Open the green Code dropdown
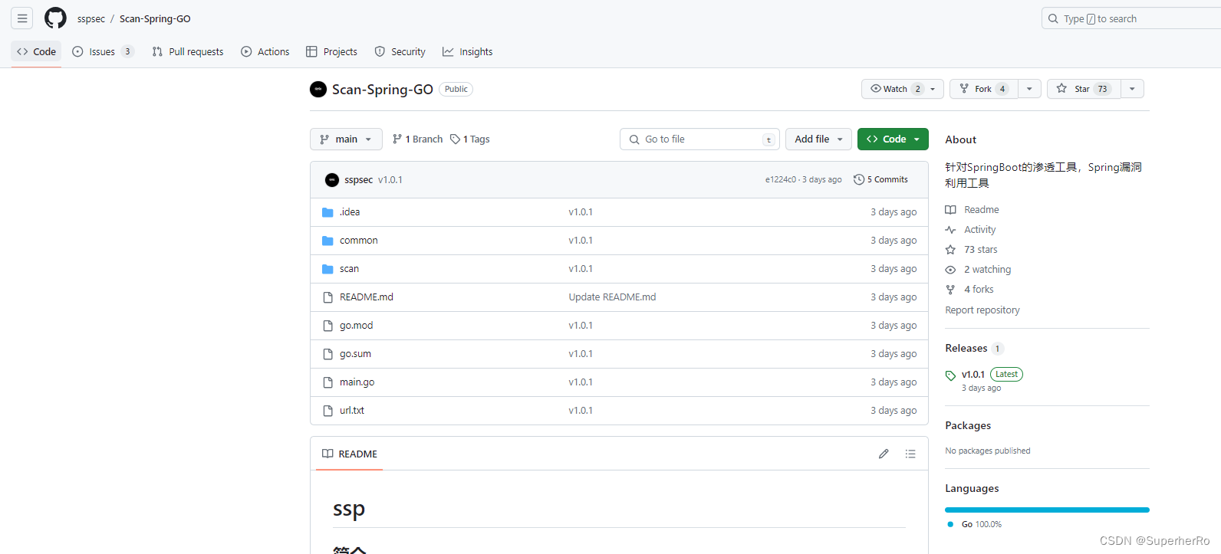1221x554 pixels. coord(893,139)
